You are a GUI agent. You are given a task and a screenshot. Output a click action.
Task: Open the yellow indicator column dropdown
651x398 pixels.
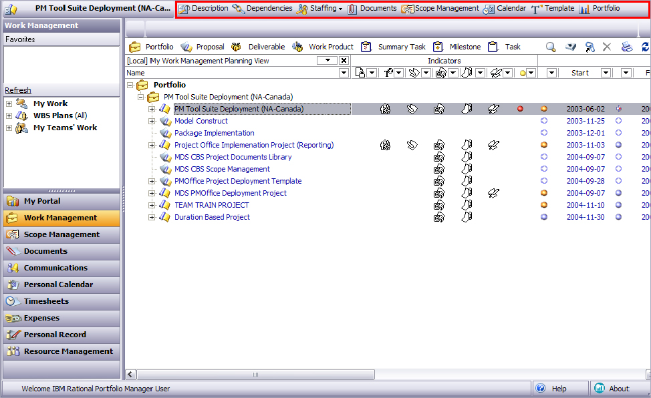[x=531, y=73]
